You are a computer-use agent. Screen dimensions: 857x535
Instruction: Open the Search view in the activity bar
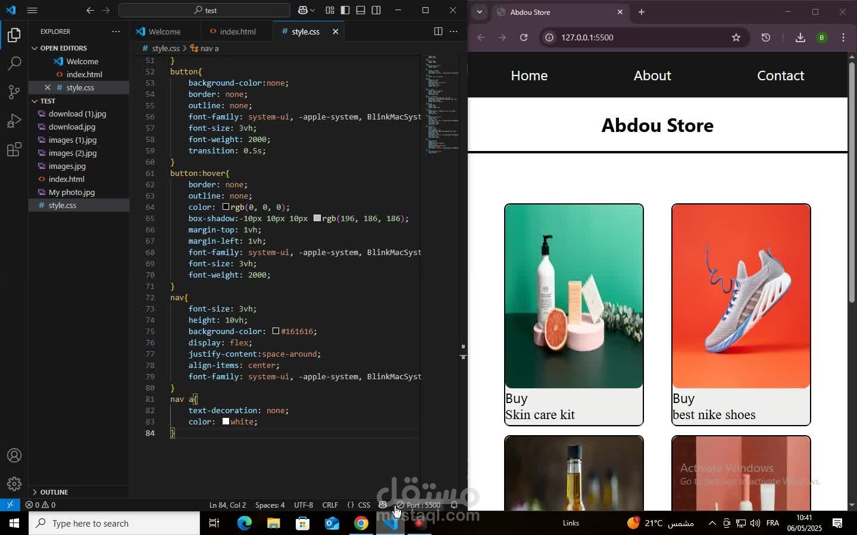click(x=14, y=64)
